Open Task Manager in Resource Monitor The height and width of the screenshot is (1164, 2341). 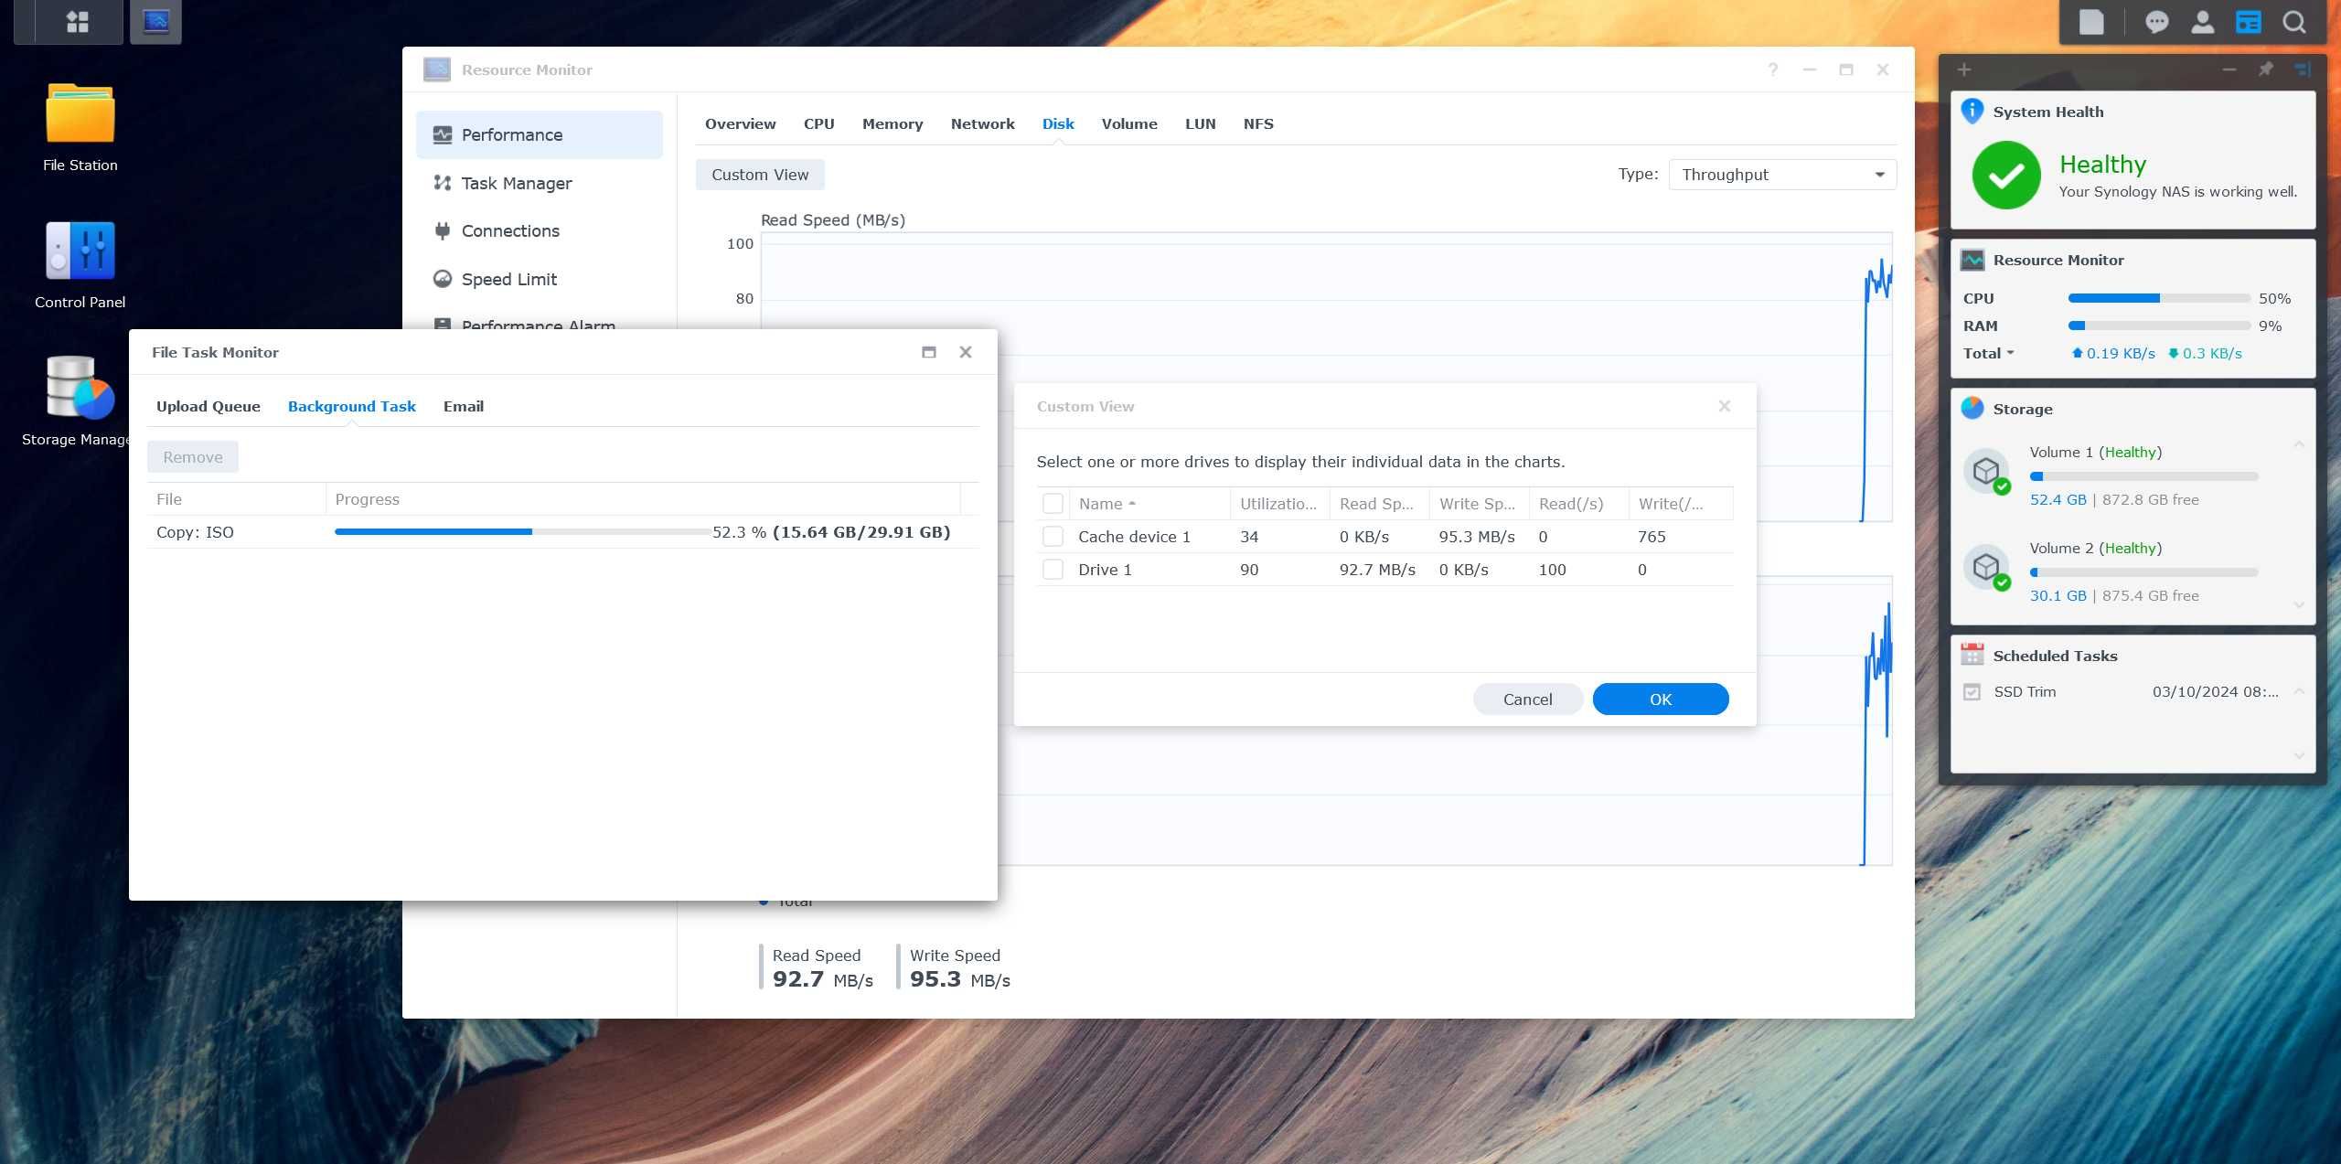pos(515,182)
